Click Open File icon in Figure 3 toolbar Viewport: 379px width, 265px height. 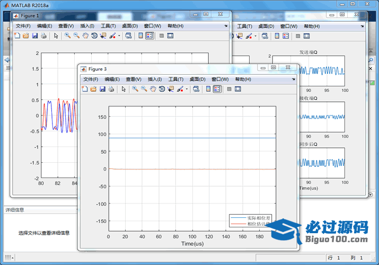point(93,89)
